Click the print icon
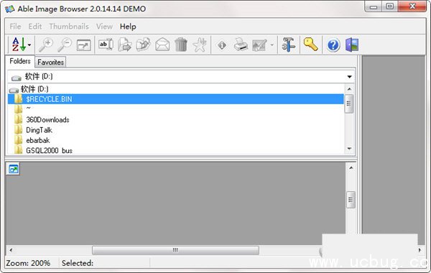 (x=241, y=45)
